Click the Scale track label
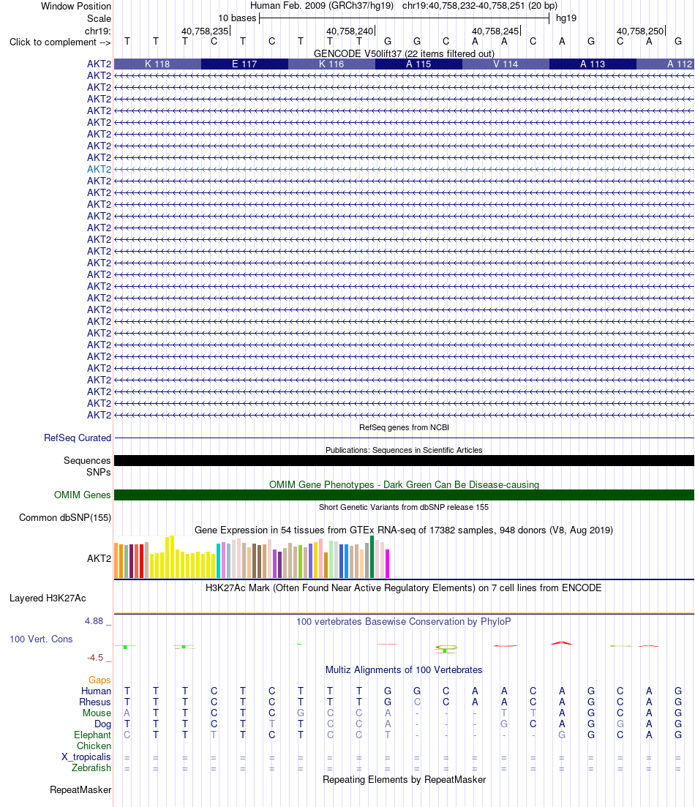Screen dimensions: 695x807 [99, 18]
